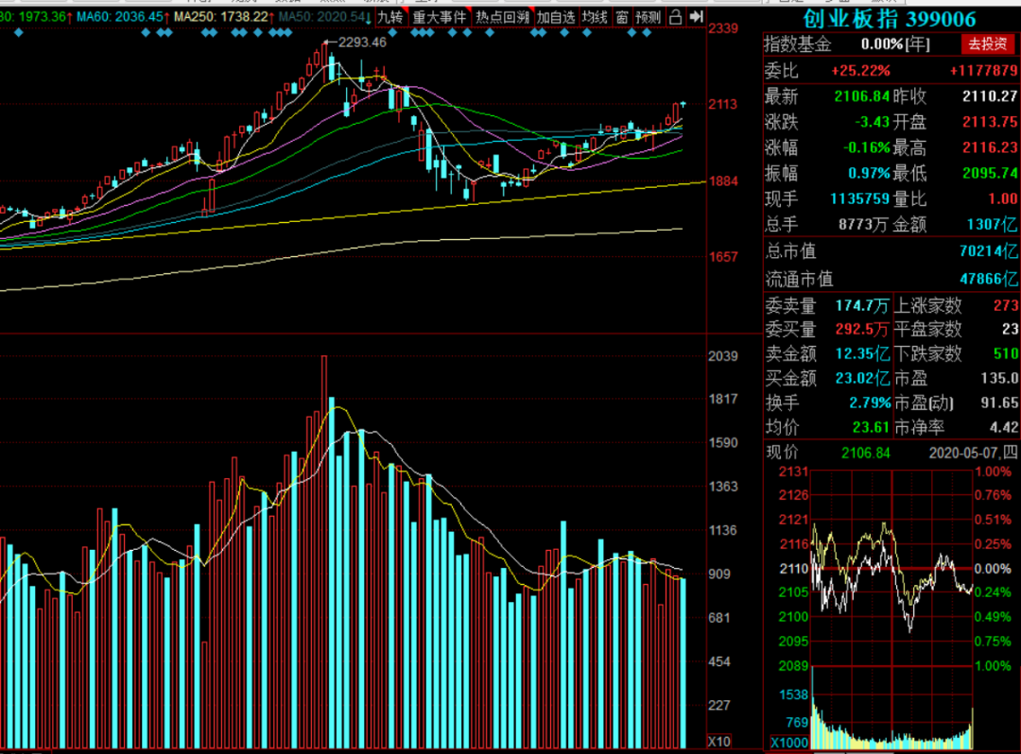
Task: Click the date 2020-05-07 label
Action: pyautogui.click(x=964, y=453)
